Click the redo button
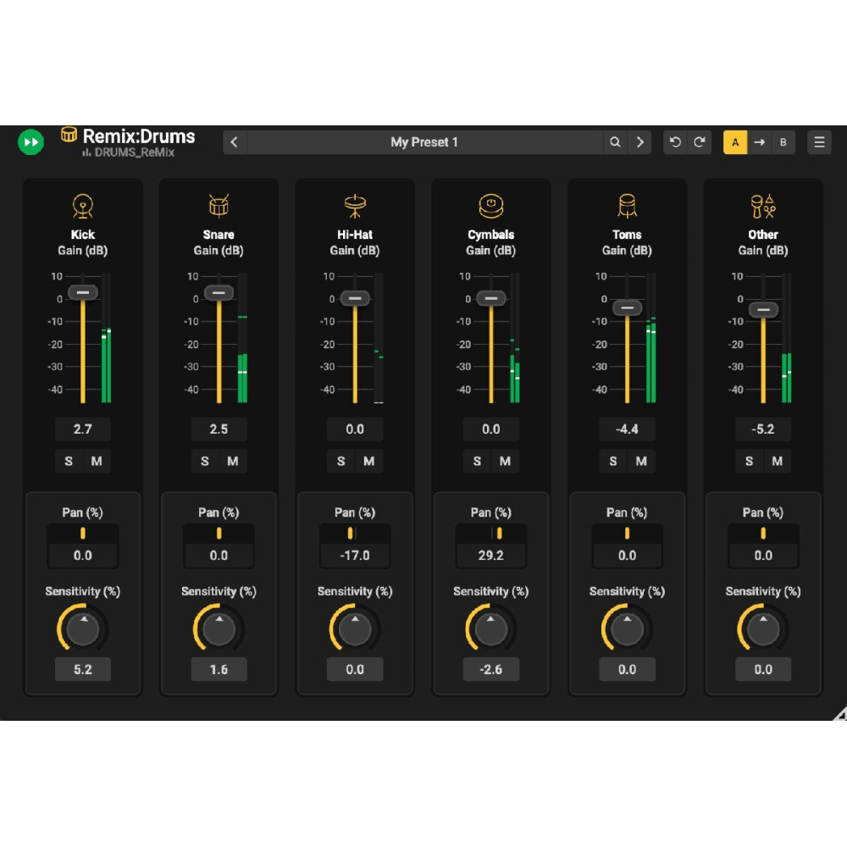This screenshot has height=847, width=847. (700, 142)
